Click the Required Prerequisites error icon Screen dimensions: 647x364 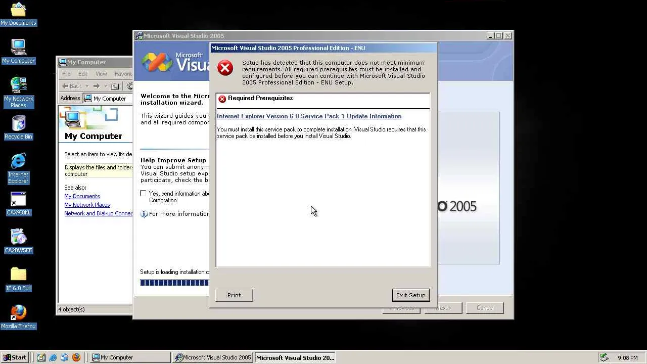[x=222, y=99]
